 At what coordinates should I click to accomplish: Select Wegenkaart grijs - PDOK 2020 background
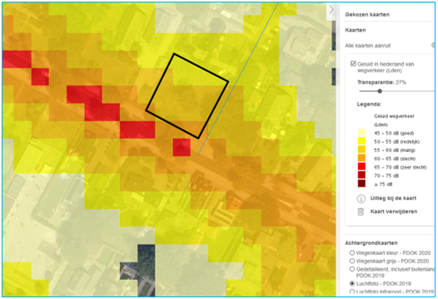click(x=352, y=261)
